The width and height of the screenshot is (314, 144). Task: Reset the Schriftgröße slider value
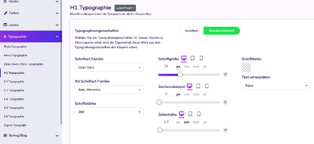[x=225, y=75]
